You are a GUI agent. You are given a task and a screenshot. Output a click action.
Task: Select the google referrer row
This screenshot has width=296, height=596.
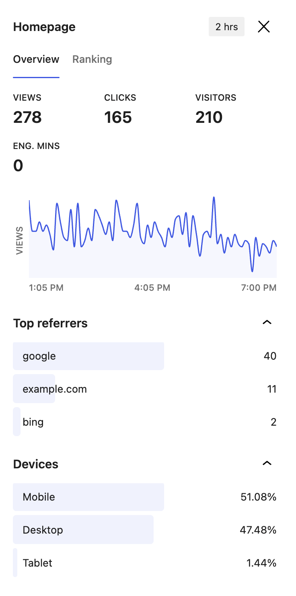145,356
